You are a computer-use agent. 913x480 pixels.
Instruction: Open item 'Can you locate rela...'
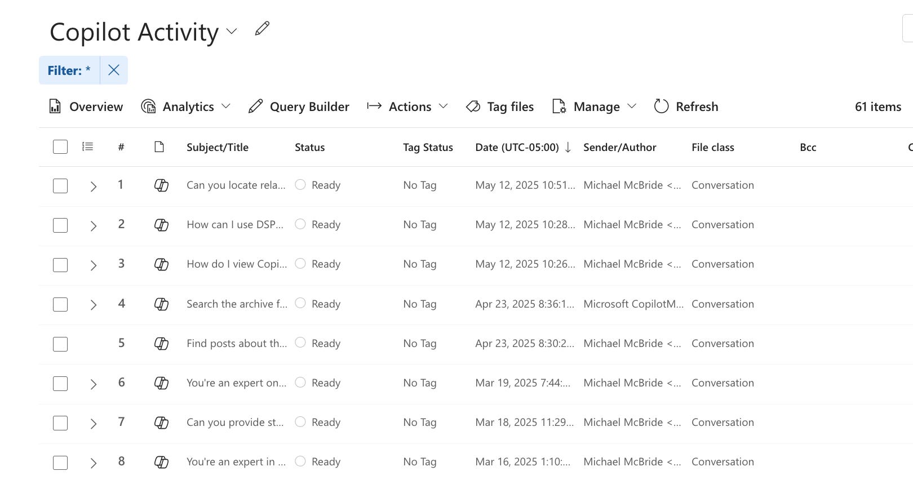(236, 185)
